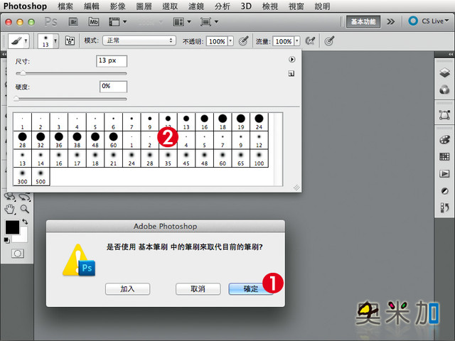
Task: Open the 說明 help menu
Action: coord(322,6)
